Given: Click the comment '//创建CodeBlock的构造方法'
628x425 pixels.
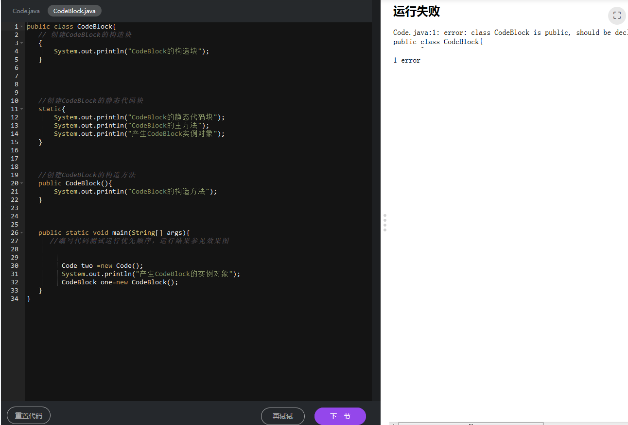Looking at the screenshot, I should point(87,175).
